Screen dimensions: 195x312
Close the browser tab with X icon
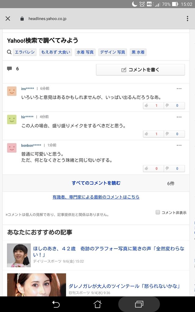[8, 19]
